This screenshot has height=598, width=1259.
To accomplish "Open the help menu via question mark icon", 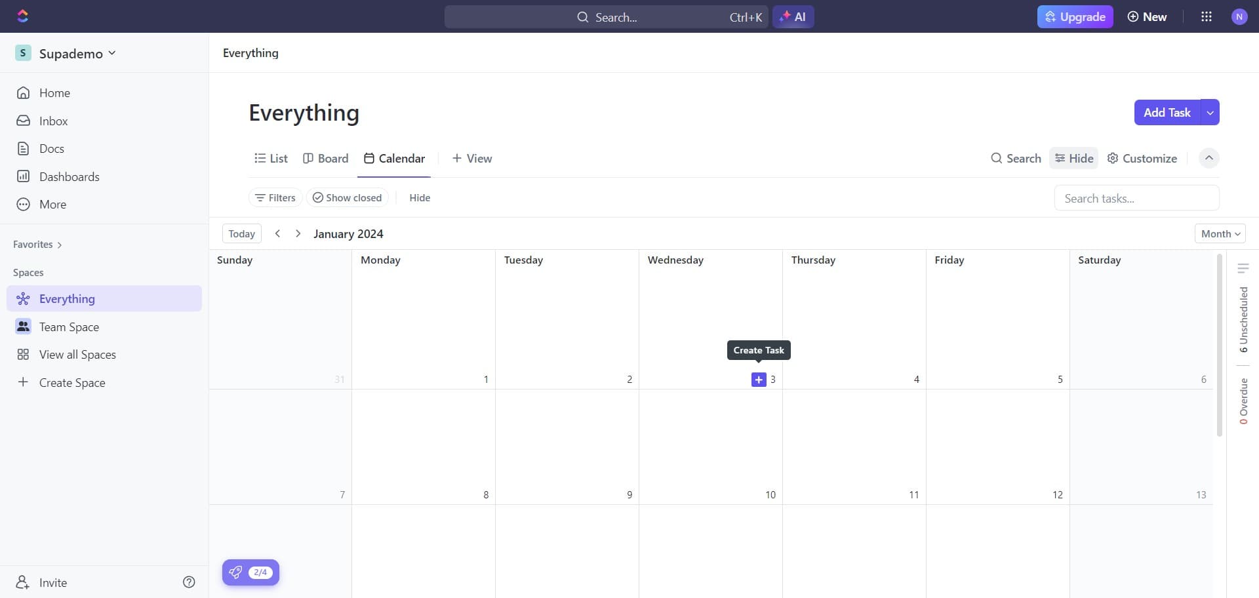I will tap(189, 582).
